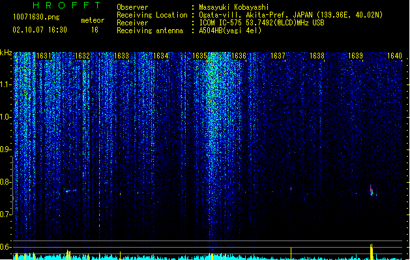Click the ICOM IC-575 receiver text

261,23
